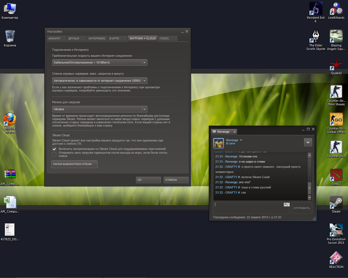Click the Отмена button
348x278 pixels.
click(x=176, y=180)
